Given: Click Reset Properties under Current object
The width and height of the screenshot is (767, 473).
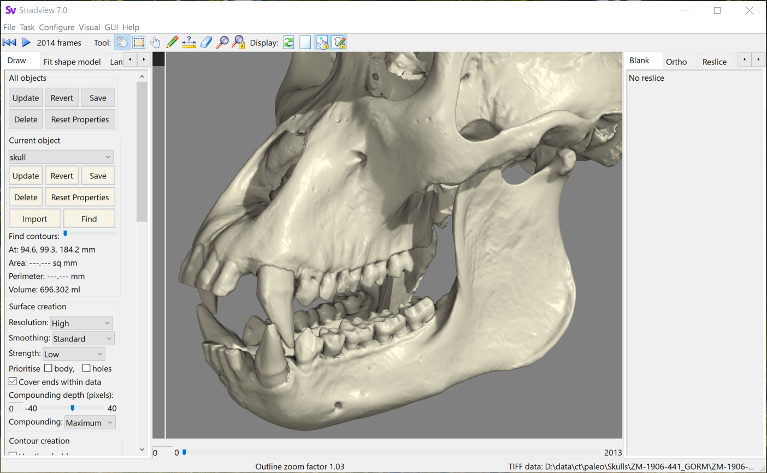Looking at the screenshot, I should (80, 197).
